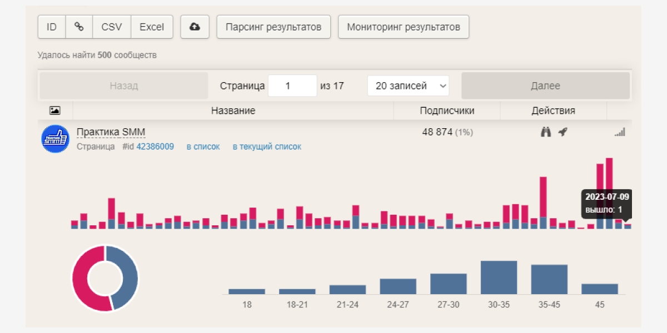Open Мониторинг результатов
This screenshot has height=333, width=667.
404,27
